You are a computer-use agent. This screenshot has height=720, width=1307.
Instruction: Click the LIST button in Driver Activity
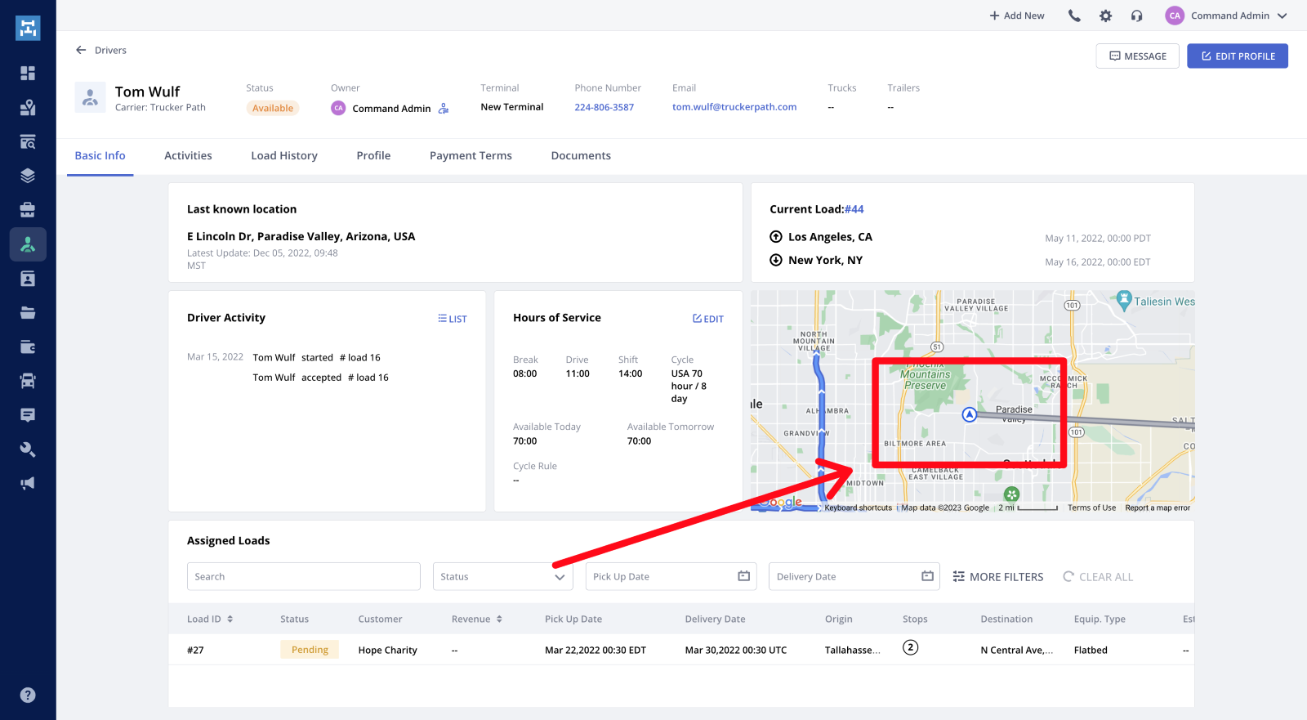[453, 319]
